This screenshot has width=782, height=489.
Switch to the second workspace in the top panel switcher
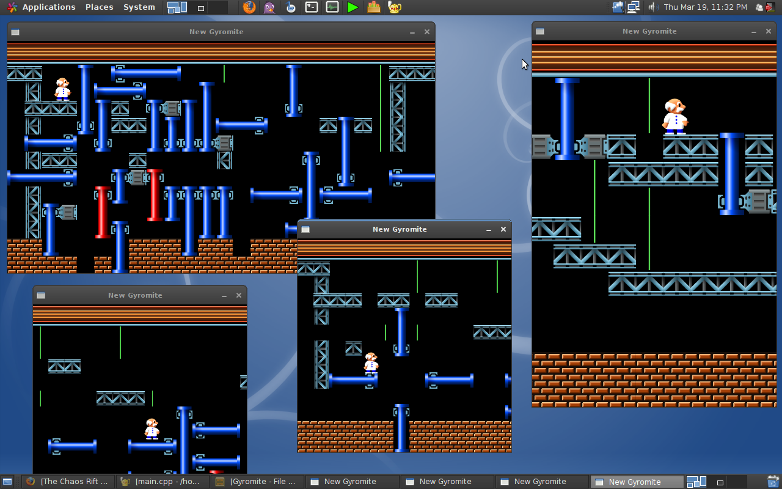[197, 7]
